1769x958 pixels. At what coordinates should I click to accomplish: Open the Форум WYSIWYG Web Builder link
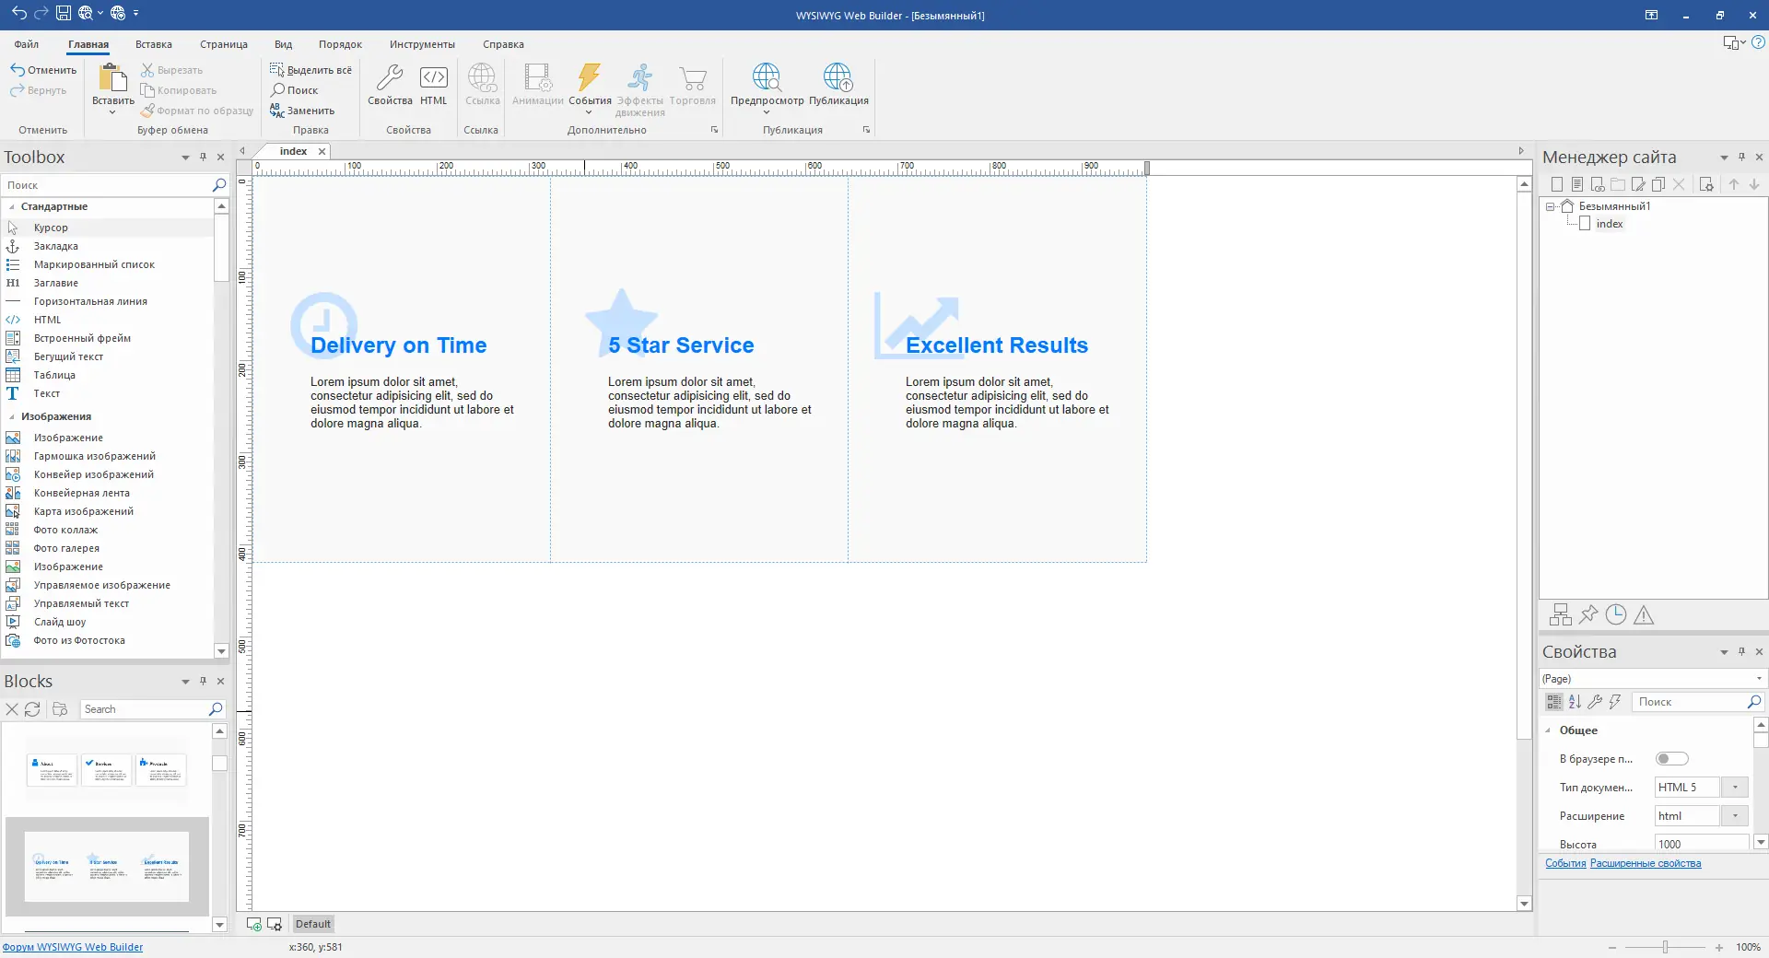point(73,947)
